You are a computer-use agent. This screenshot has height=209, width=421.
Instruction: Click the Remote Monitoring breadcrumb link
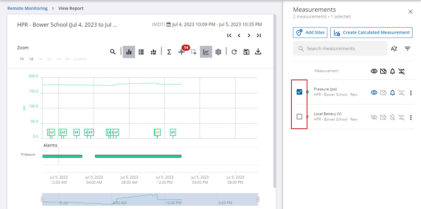tap(27, 8)
